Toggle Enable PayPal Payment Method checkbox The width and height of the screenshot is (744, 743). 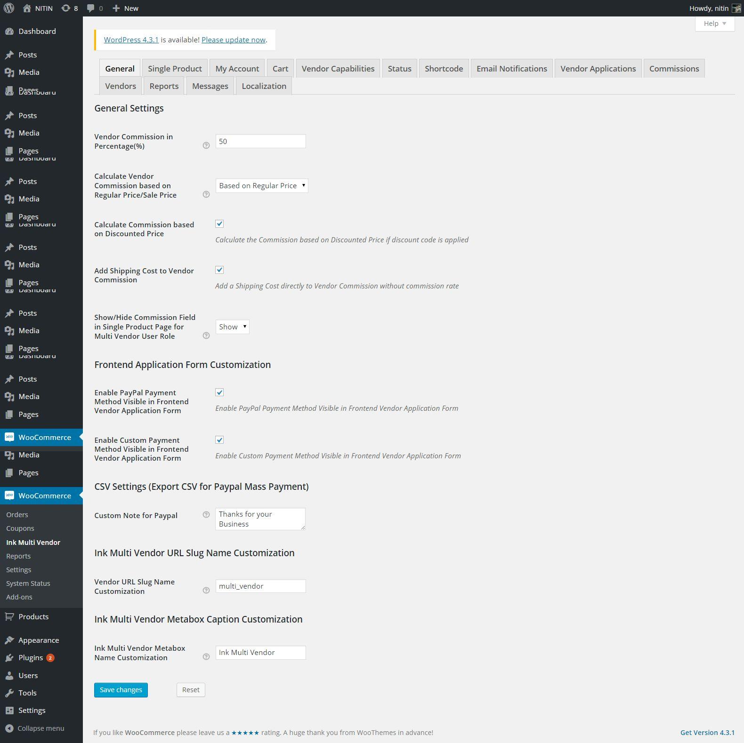219,392
